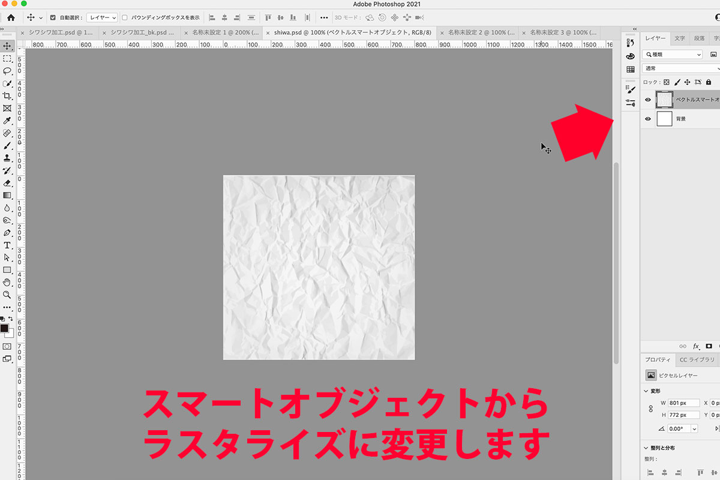Screen dimensions: 720x480
Task: Click the Home icon in options bar
Action: [10, 17]
